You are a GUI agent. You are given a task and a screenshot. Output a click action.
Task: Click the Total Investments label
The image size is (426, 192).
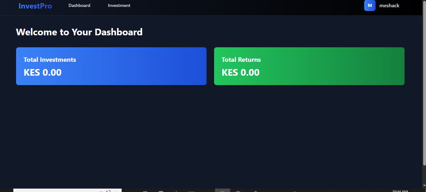pyautogui.click(x=50, y=60)
